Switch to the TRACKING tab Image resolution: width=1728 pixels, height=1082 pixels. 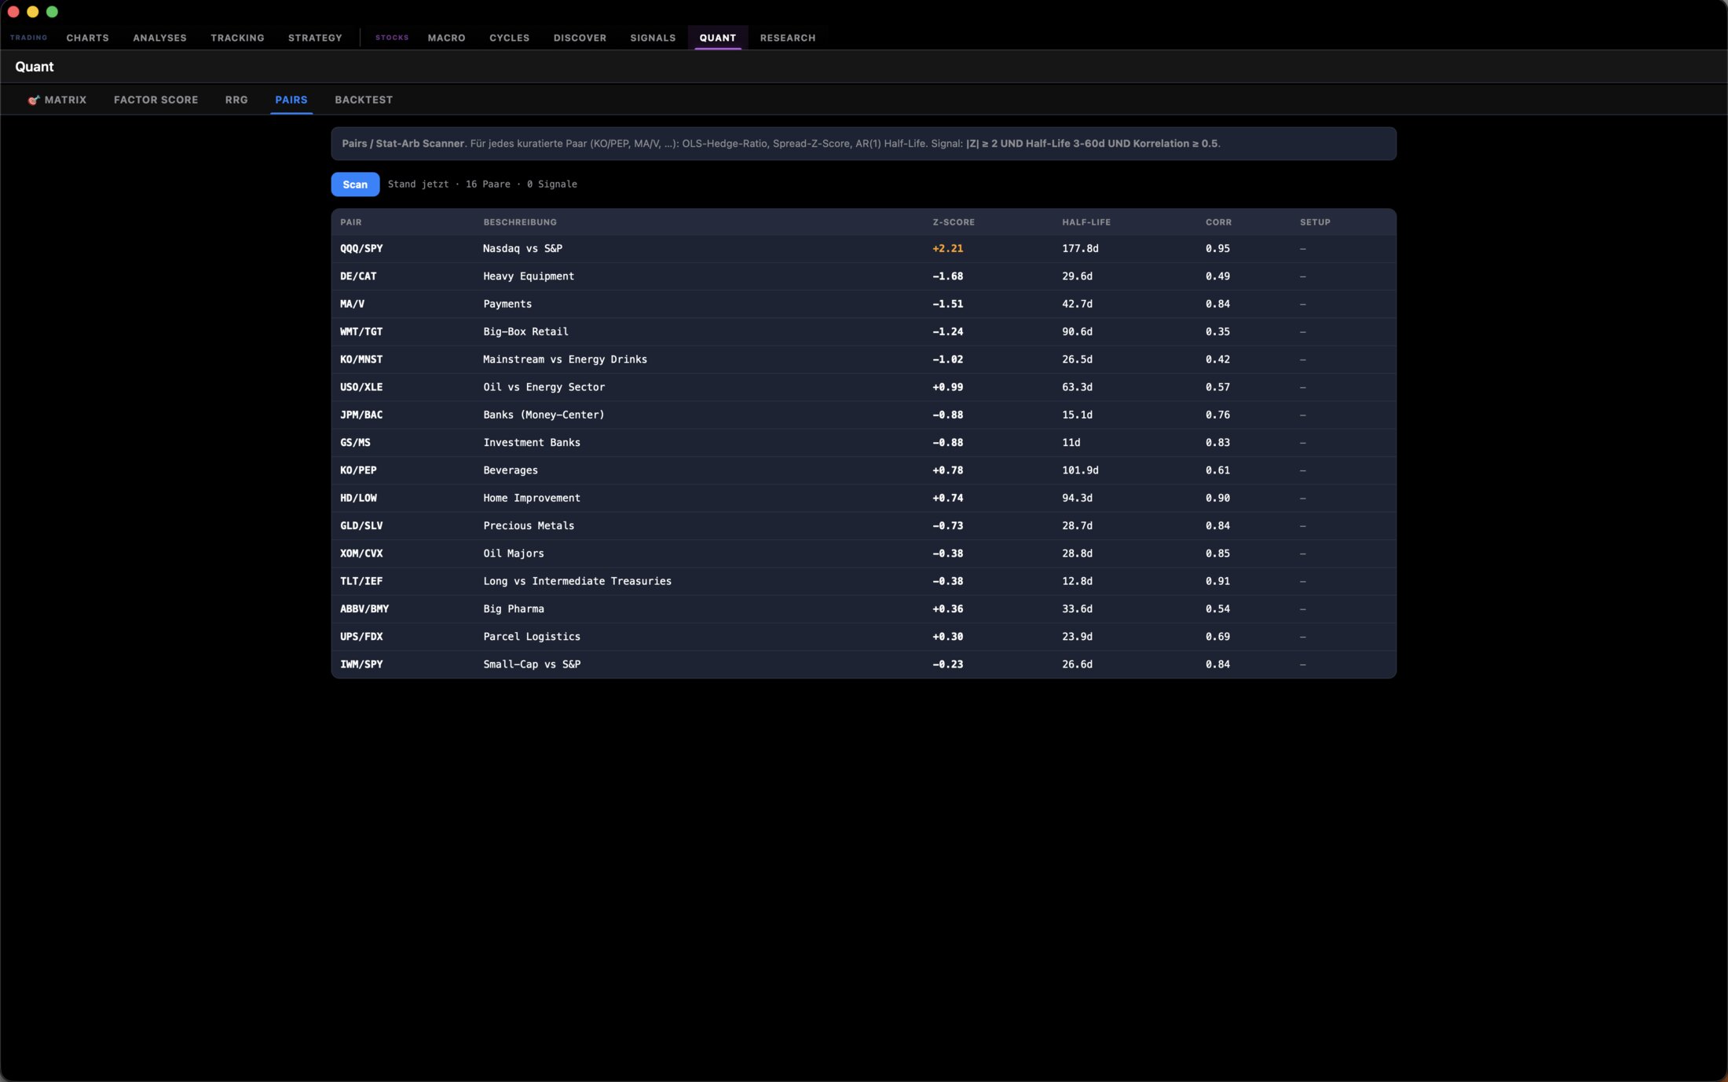pos(237,38)
